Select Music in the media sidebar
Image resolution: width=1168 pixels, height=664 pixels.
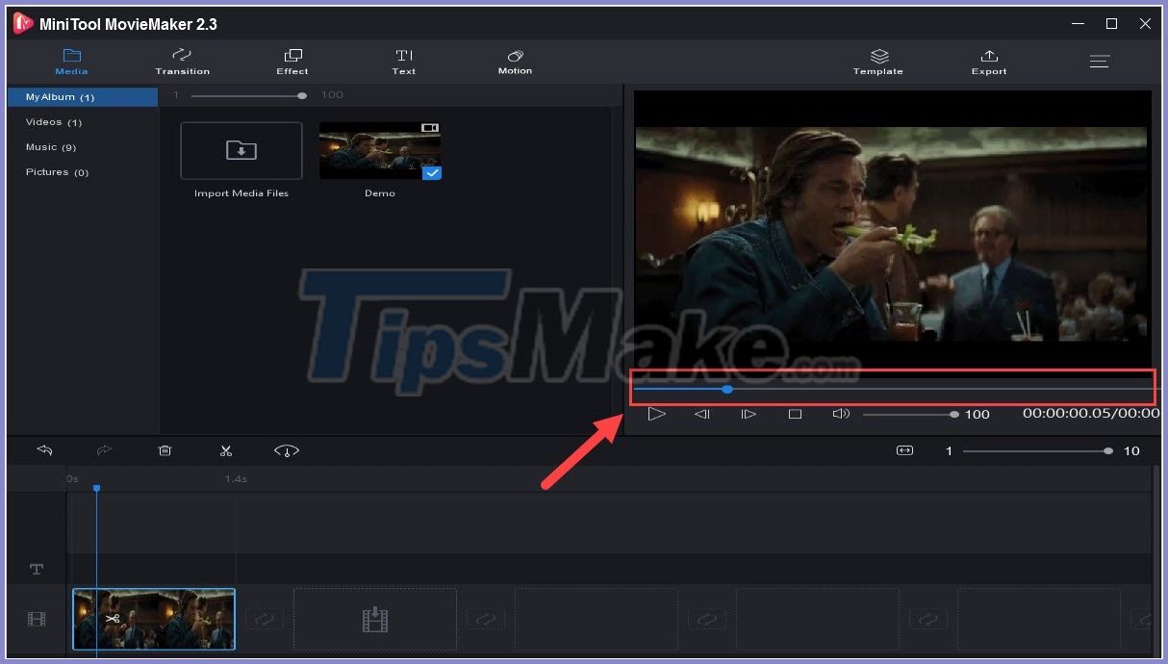(x=51, y=146)
